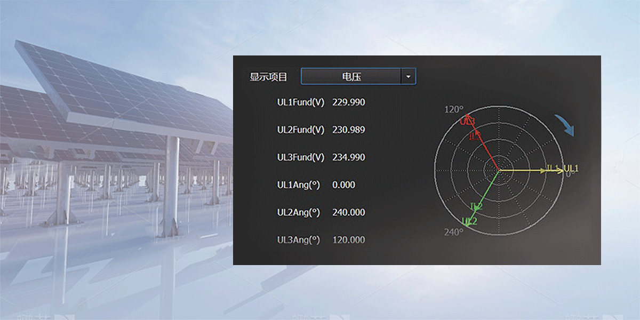Select the UL1Fund(V) label
The height and width of the screenshot is (320, 640).
(300, 102)
